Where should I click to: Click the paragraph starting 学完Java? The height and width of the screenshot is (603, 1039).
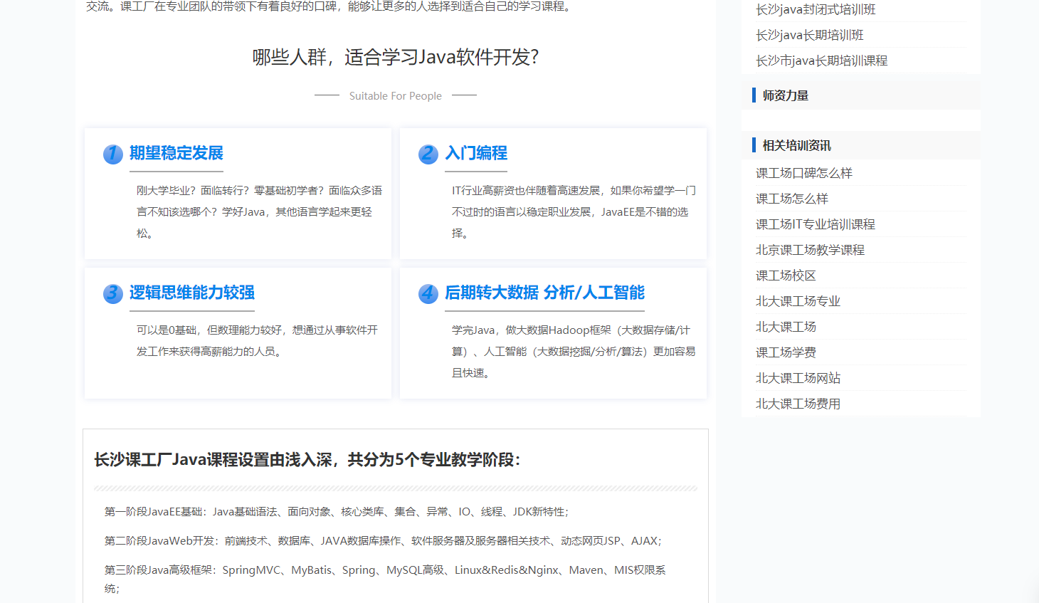point(574,352)
